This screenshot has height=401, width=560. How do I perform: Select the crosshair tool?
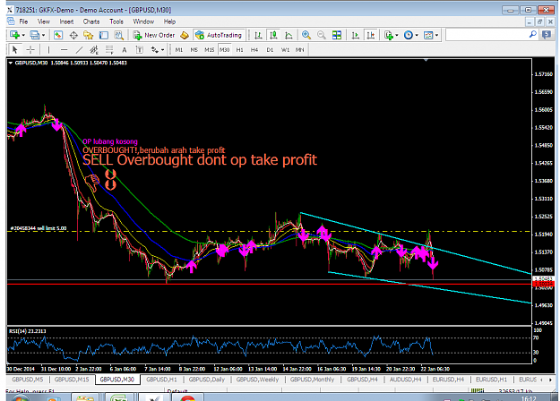coord(30,49)
